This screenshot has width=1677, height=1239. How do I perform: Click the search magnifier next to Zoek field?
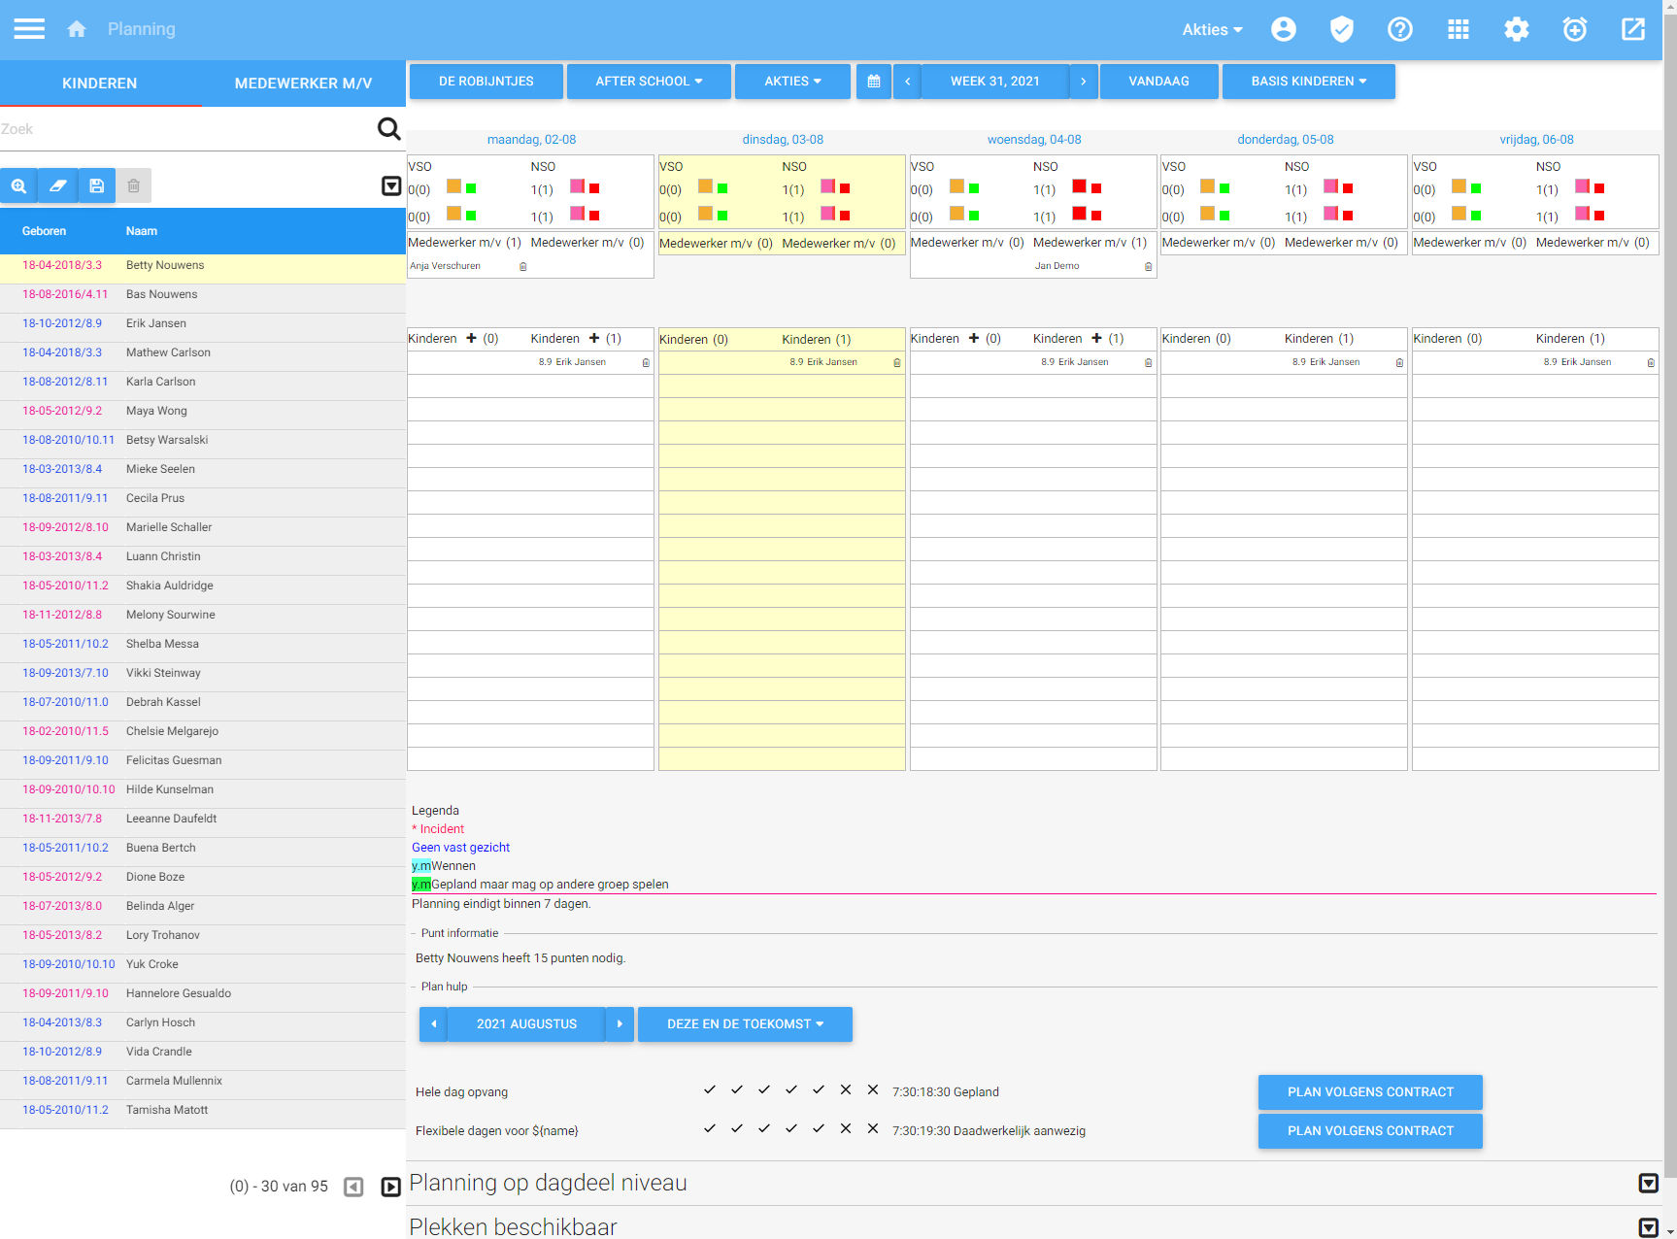pyautogui.click(x=388, y=128)
